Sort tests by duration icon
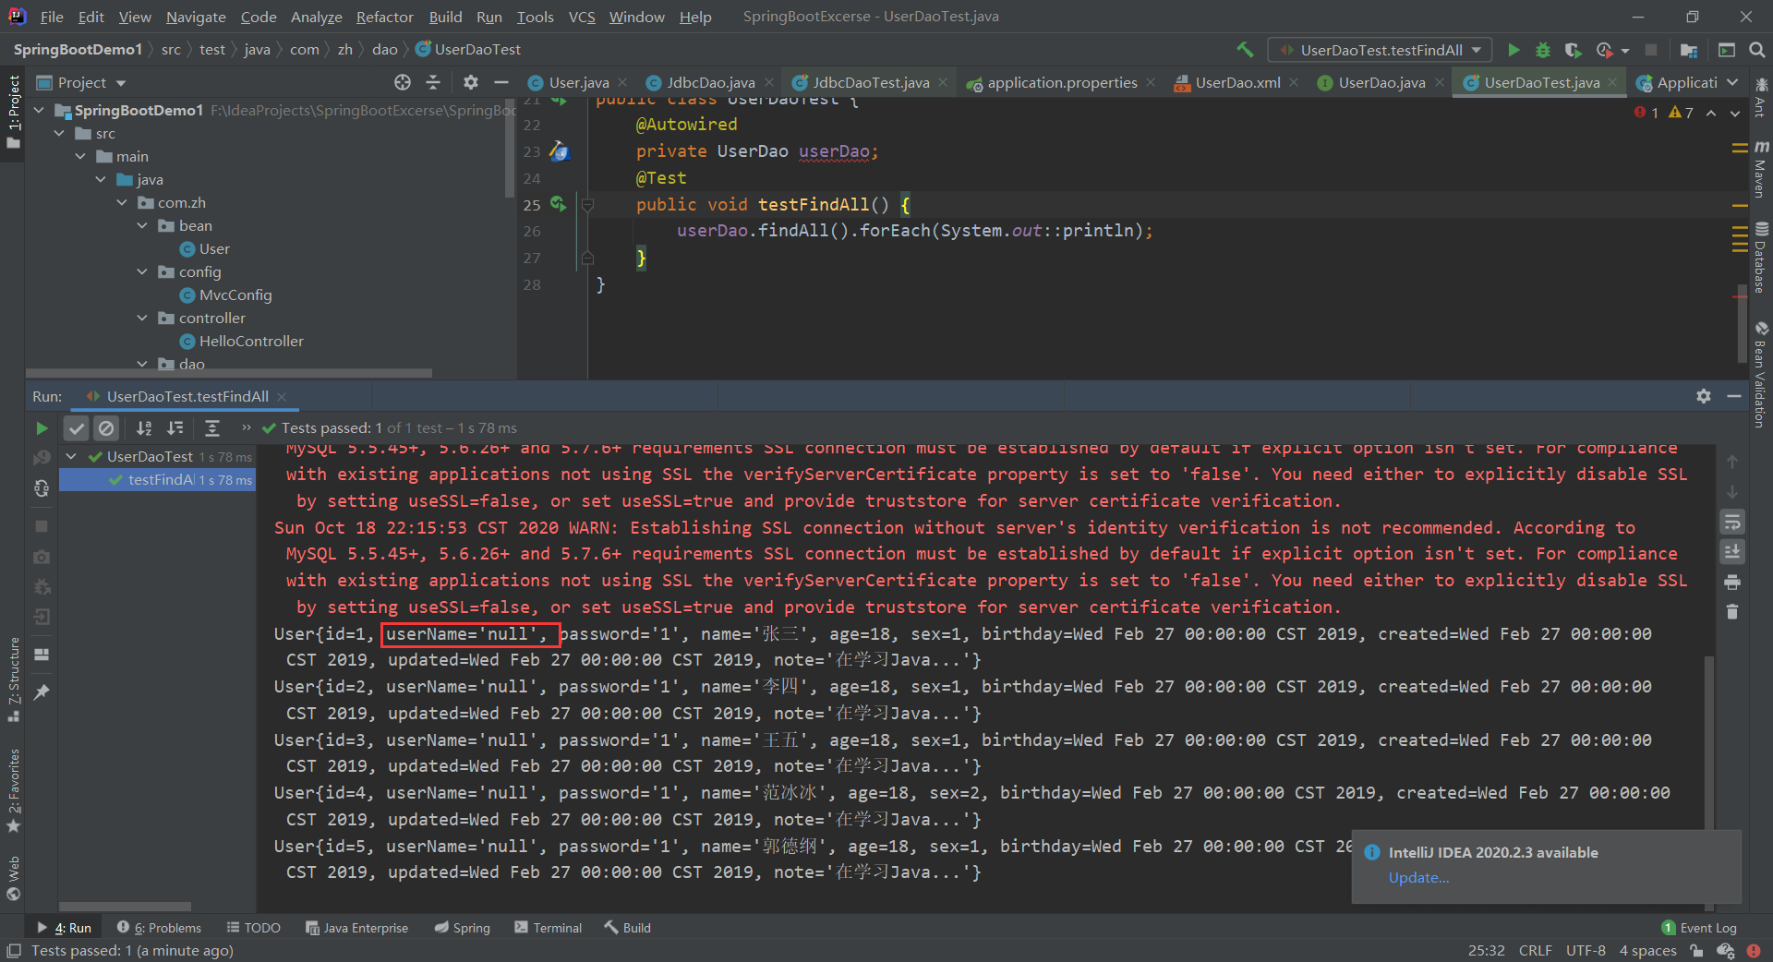Image resolution: width=1773 pixels, height=962 pixels. pos(175,428)
